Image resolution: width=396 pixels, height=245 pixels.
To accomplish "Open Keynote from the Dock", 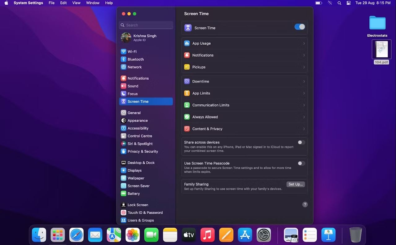I will tap(328, 235).
